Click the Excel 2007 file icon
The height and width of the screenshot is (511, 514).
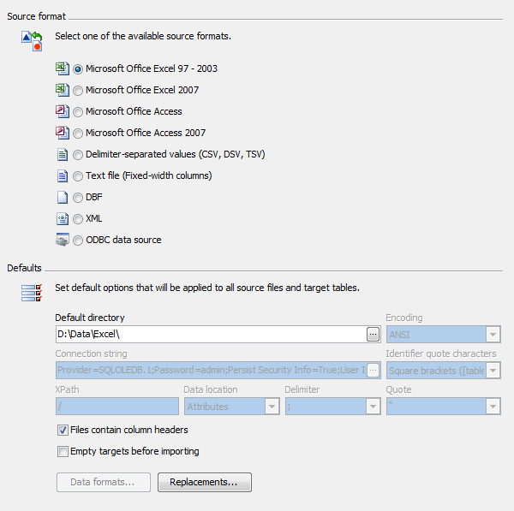[63, 90]
